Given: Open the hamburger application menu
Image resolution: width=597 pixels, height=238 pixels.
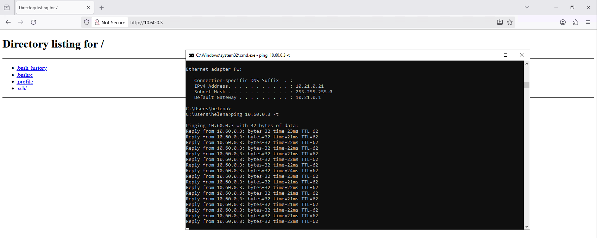Looking at the screenshot, I should 588,22.
